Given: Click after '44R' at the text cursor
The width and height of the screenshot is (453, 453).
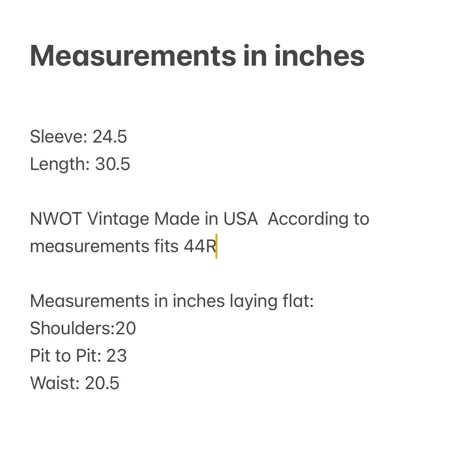Looking at the screenshot, I should 217,246.
